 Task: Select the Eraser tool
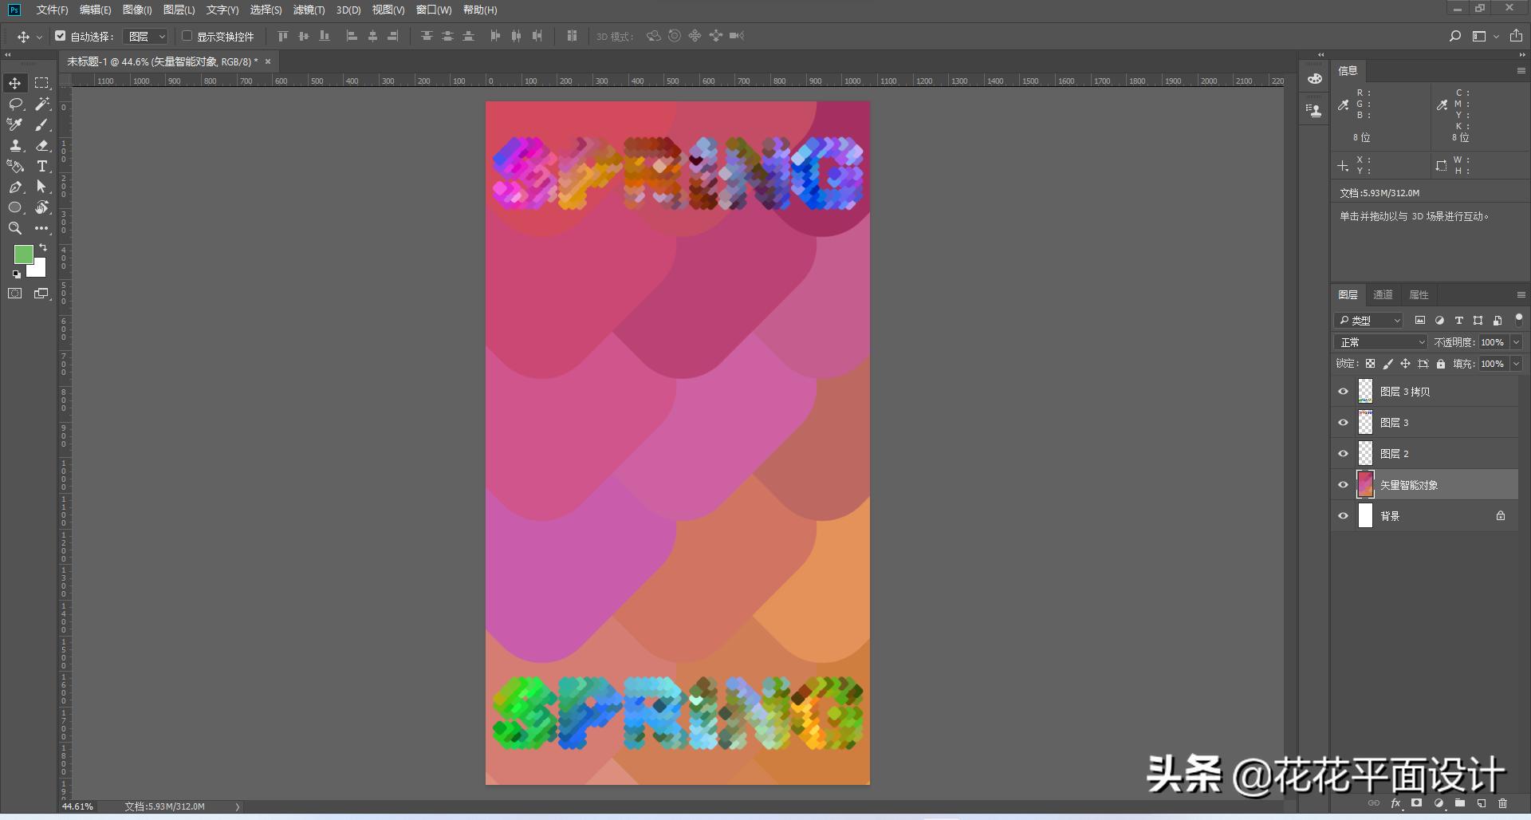(42, 145)
